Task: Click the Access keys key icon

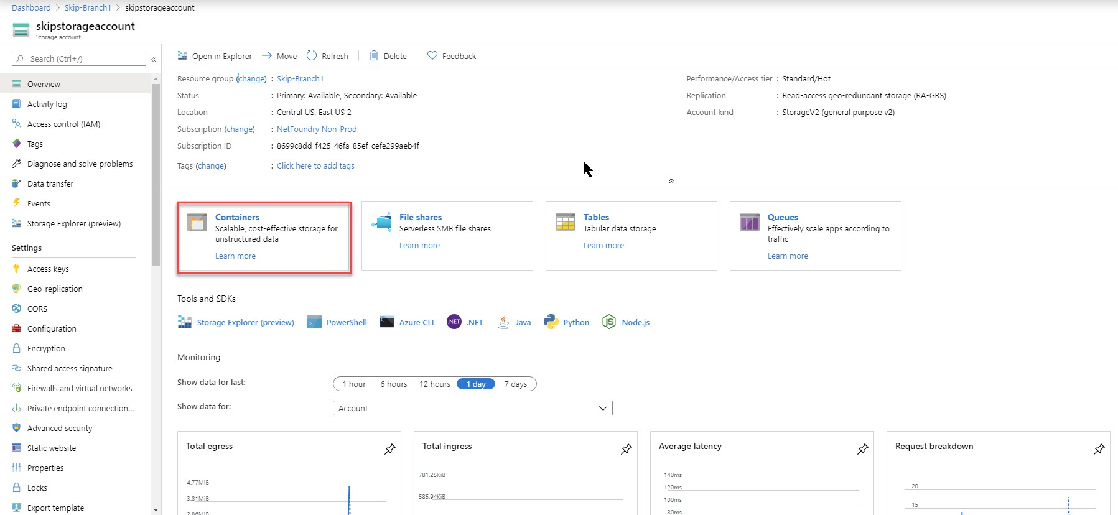Action: click(x=16, y=269)
